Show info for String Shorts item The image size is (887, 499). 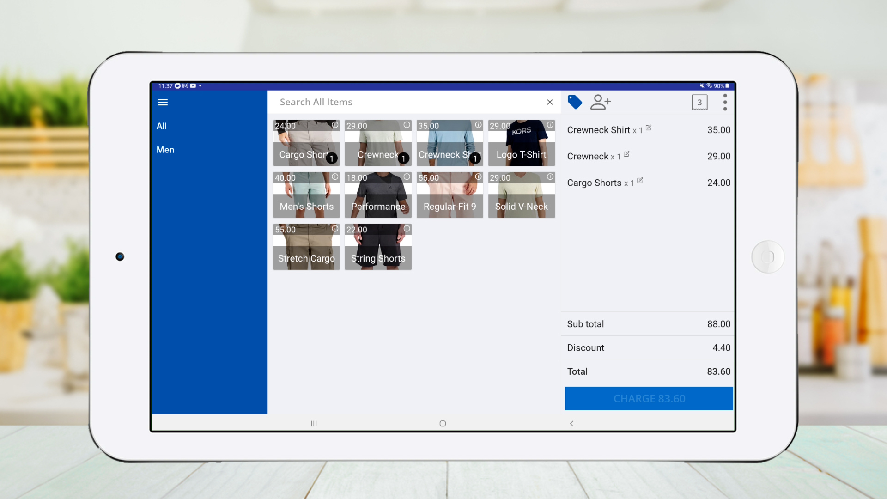(407, 229)
